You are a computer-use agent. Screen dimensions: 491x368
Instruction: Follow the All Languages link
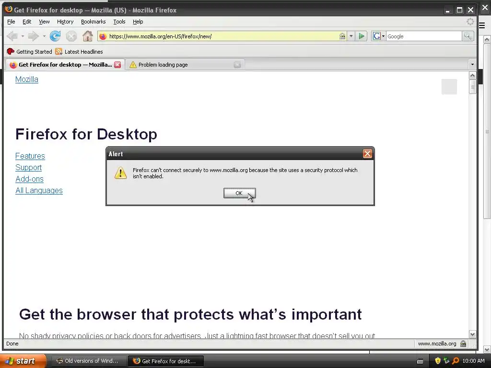(x=39, y=191)
